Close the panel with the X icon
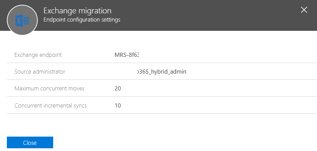Viewport: 317px width, 151px height. [x=304, y=10]
